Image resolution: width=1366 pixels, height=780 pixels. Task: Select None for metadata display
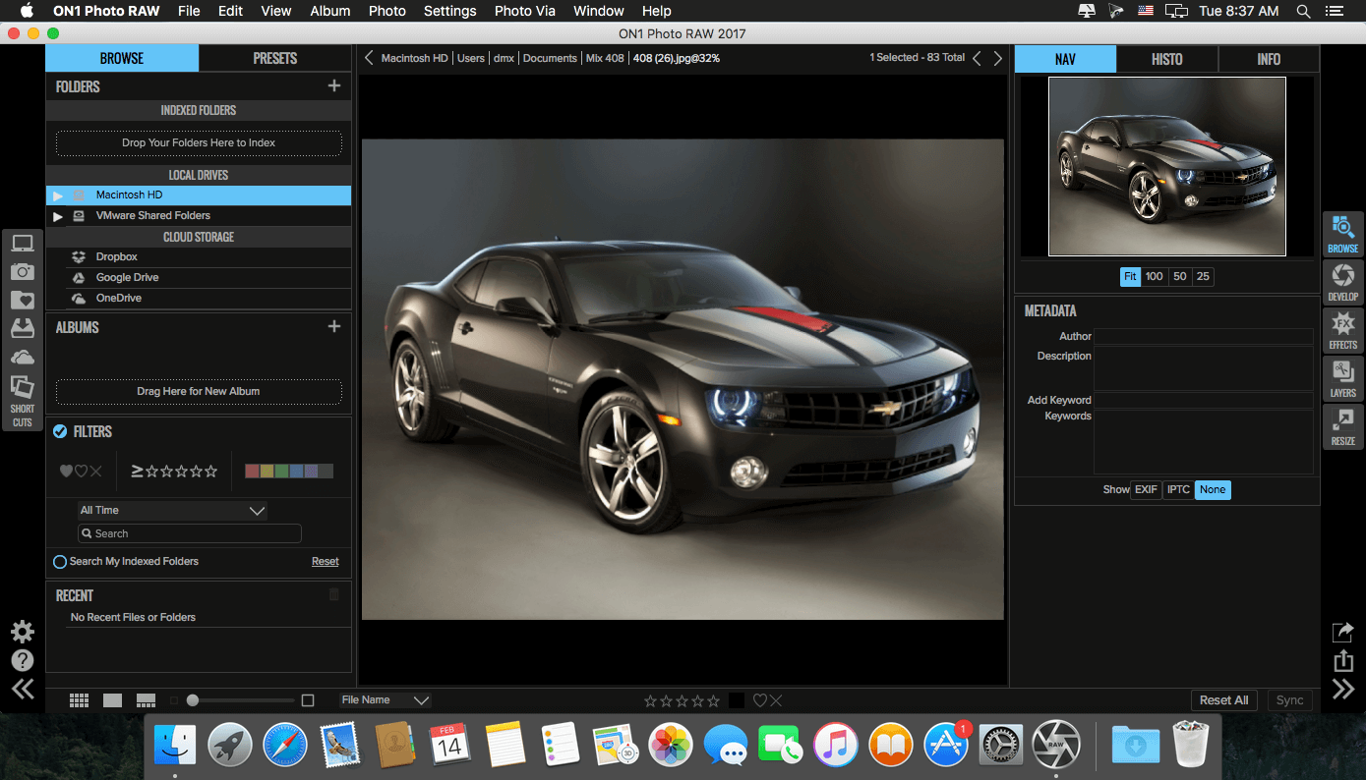coord(1213,489)
